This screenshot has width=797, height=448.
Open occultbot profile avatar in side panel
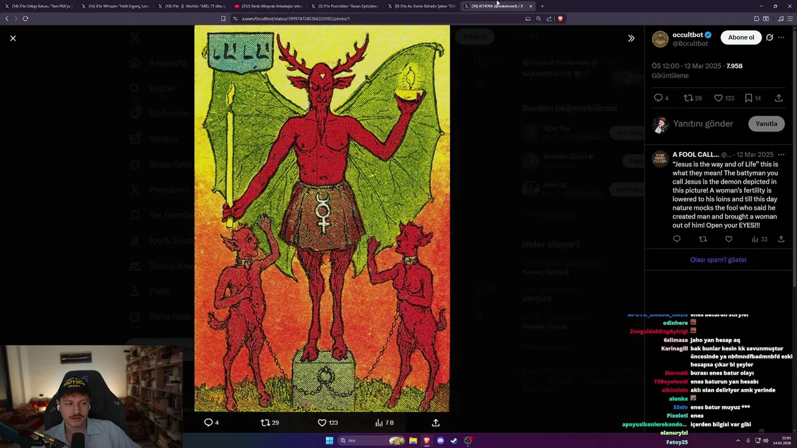[660, 39]
